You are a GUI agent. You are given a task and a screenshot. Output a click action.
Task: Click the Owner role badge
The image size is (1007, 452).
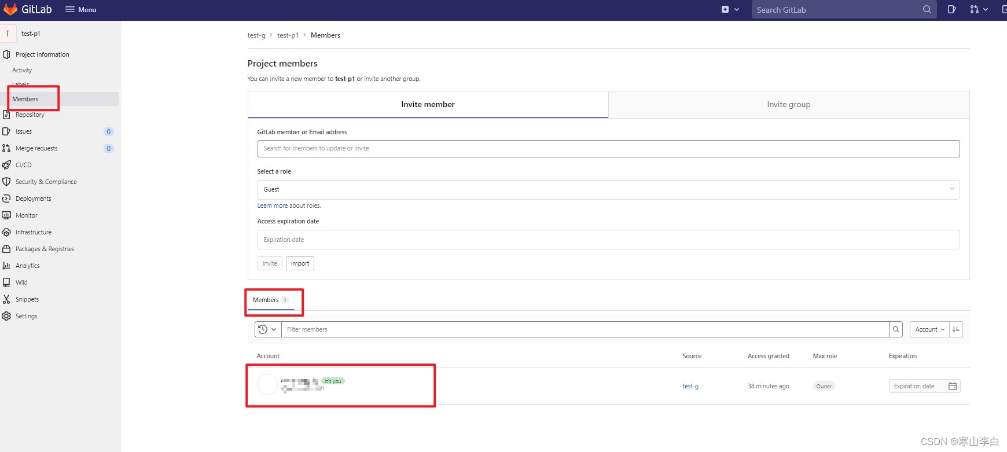point(824,387)
